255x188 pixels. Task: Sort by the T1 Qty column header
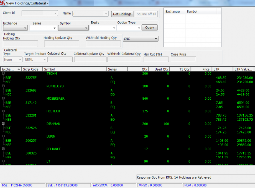tap(180, 69)
